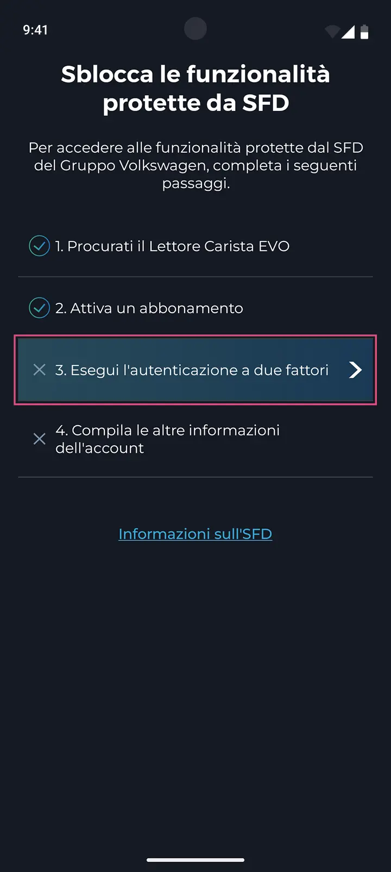Tap "3. Esegui l'autenticazione a due fattori" label
Image resolution: width=391 pixels, height=872 pixels.
coord(192,370)
